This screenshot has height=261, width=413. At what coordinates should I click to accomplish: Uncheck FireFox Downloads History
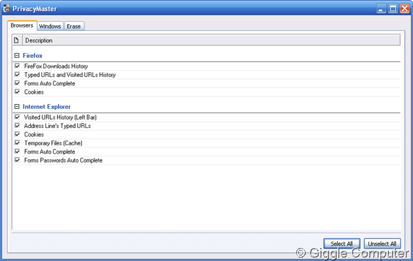17,66
